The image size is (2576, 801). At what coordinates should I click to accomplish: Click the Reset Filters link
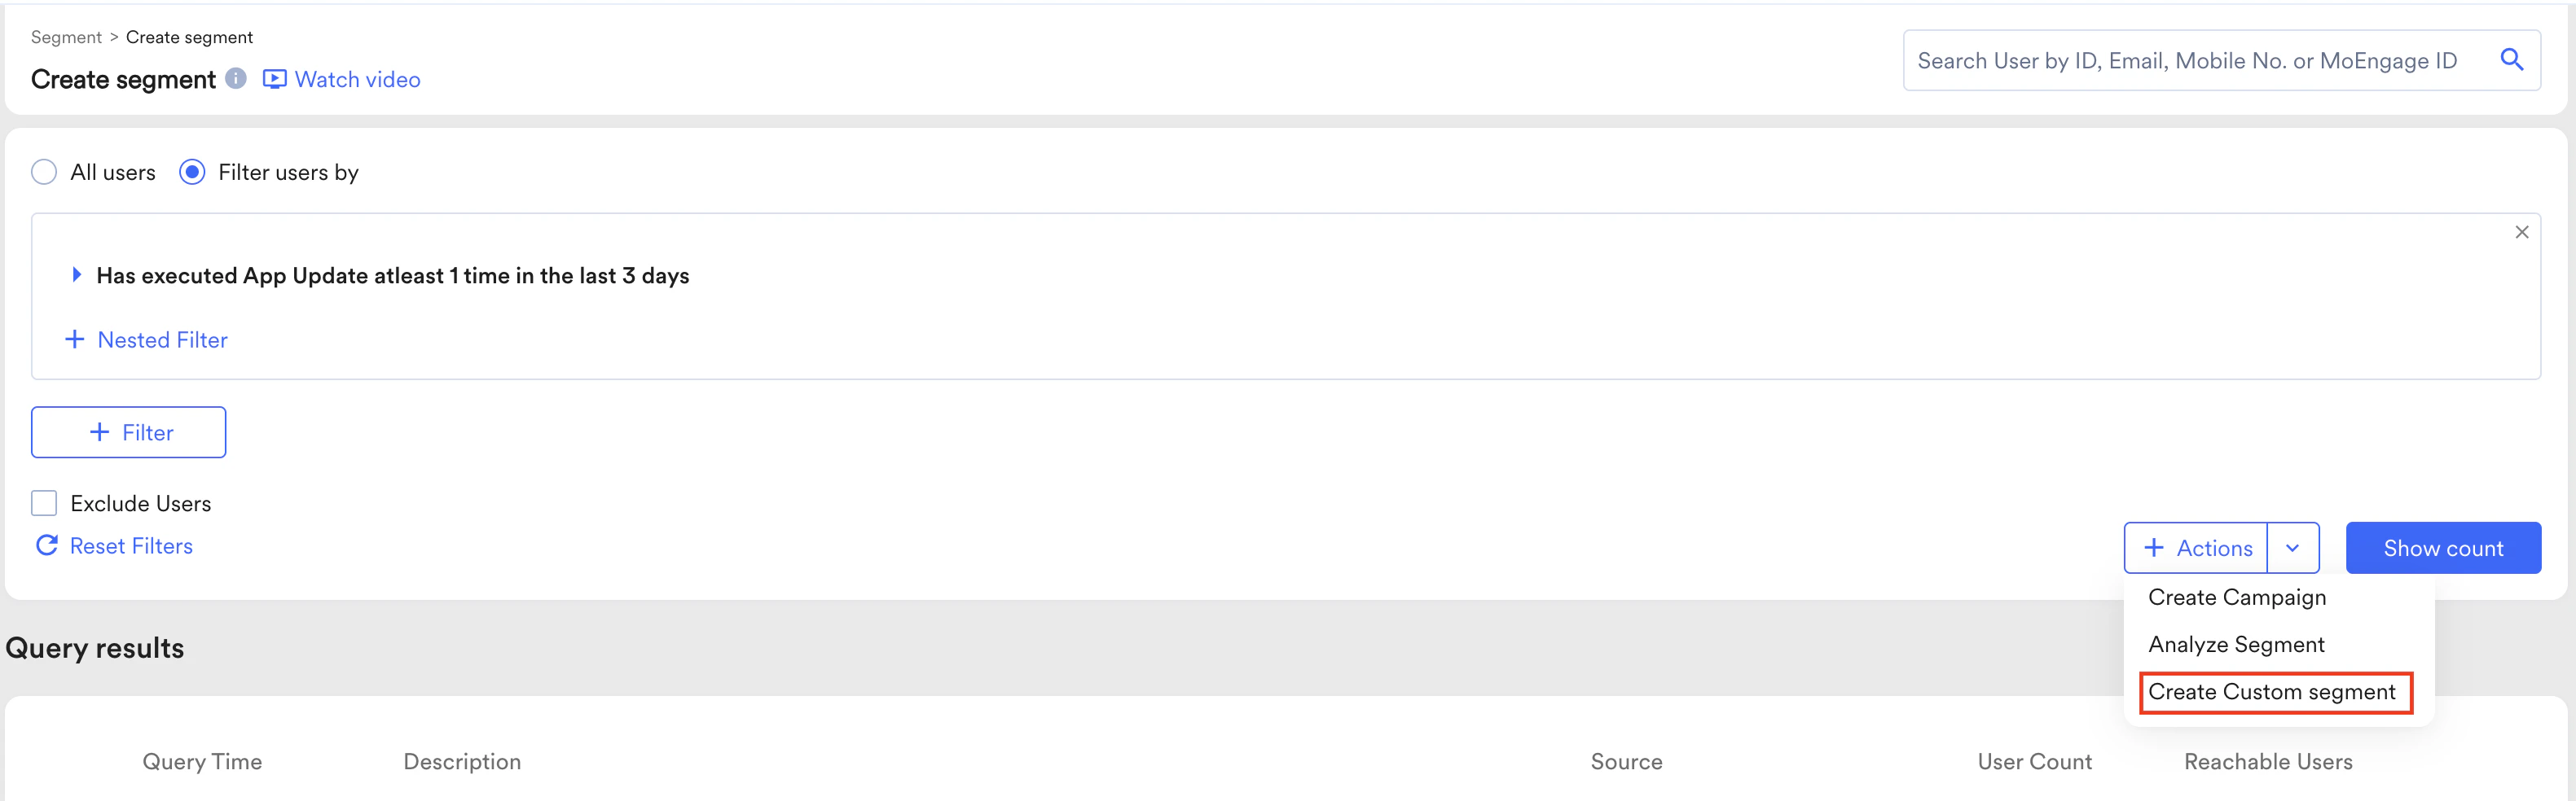click(130, 545)
